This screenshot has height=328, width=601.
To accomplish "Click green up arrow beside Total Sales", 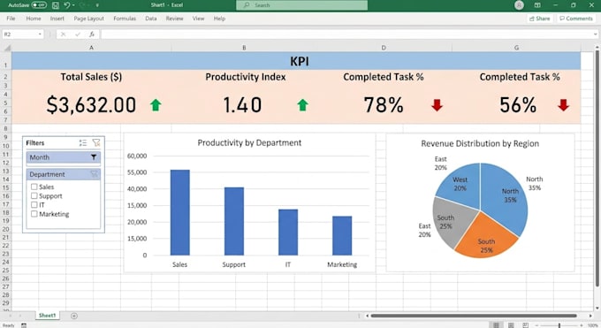I will (156, 104).
